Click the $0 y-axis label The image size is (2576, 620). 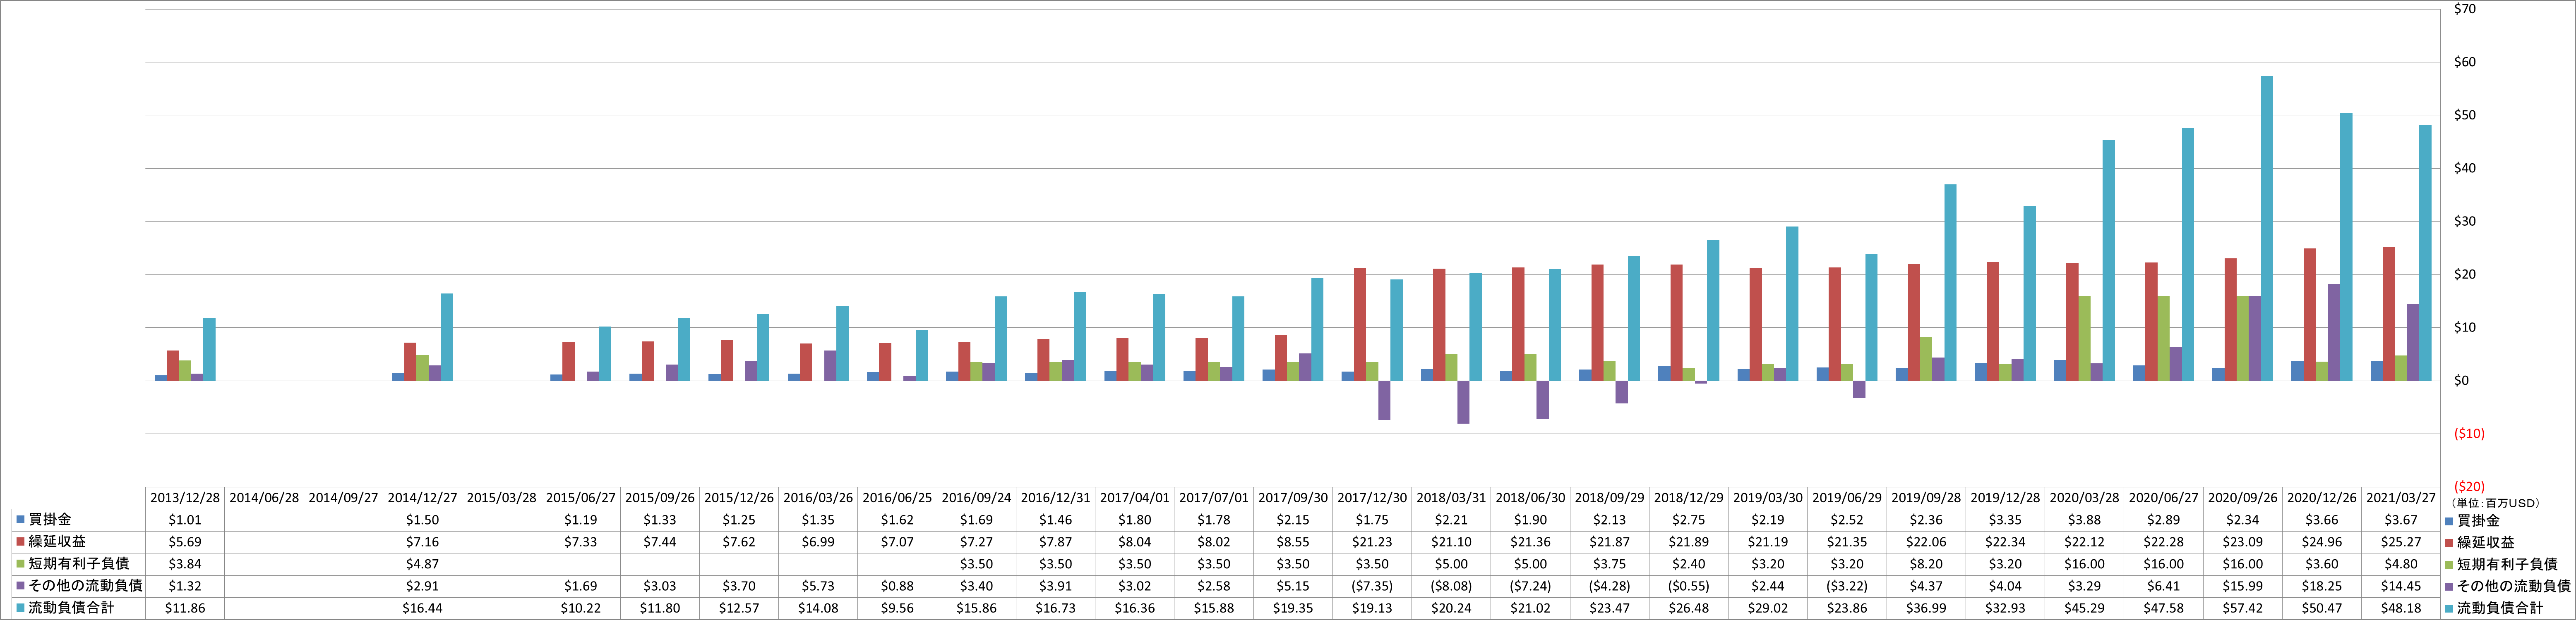tap(2461, 380)
